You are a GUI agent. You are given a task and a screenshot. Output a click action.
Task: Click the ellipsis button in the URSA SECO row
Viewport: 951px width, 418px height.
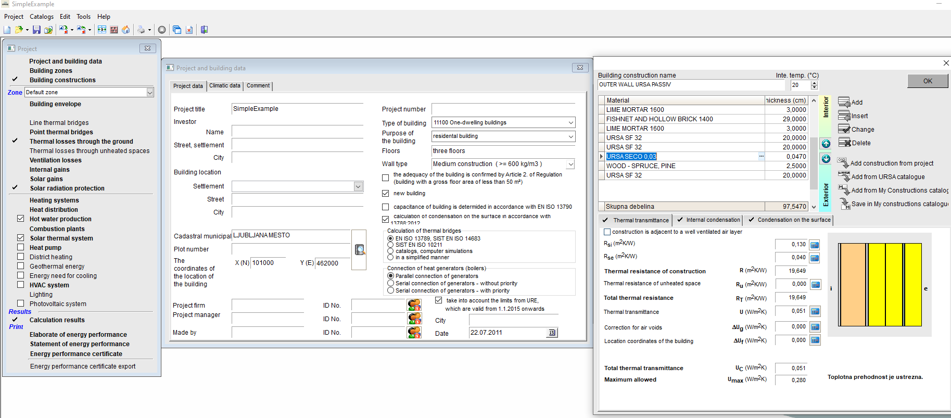(761, 156)
